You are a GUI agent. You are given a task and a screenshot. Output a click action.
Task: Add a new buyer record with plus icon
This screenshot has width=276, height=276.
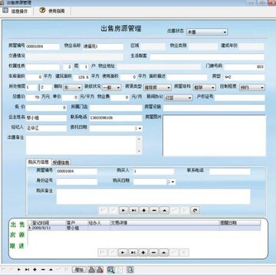[x=144, y=210]
